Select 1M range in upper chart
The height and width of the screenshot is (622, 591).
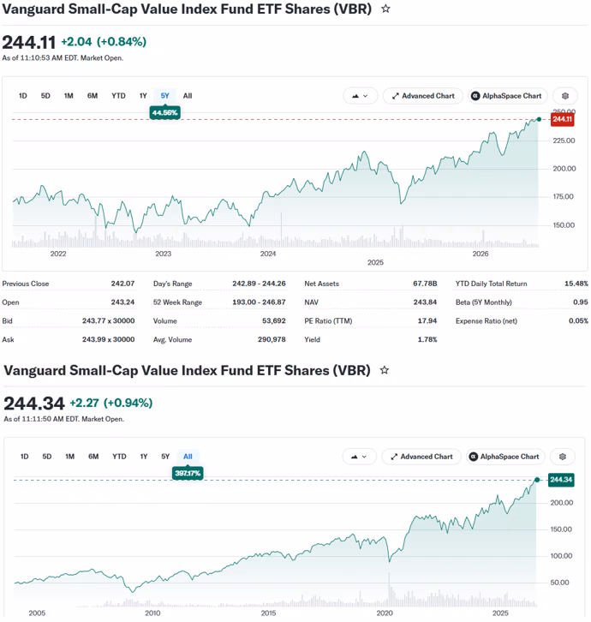(x=69, y=96)
